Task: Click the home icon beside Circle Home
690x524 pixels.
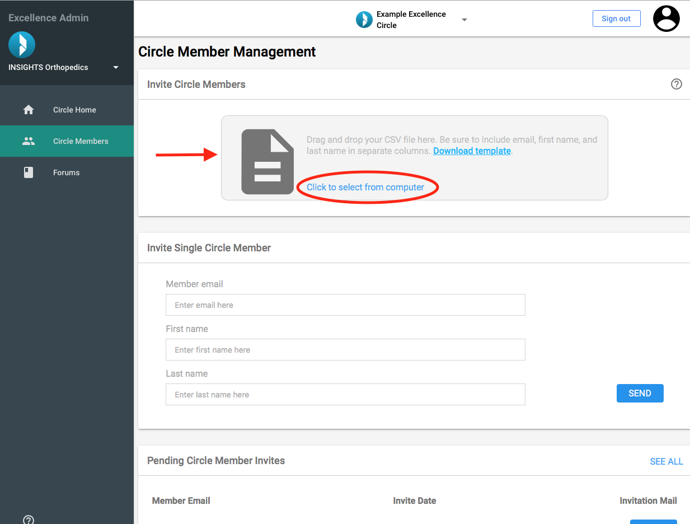Action: tap(29, 110)
